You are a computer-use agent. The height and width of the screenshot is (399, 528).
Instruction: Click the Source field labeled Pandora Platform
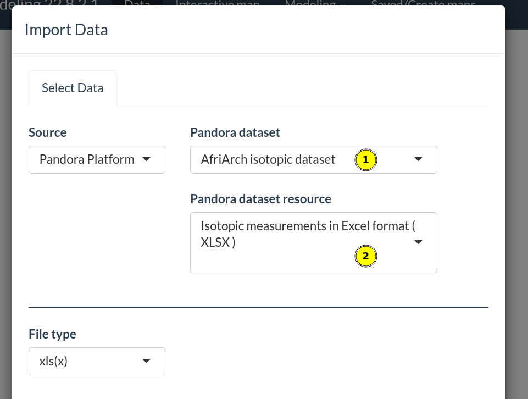pos(86,159)
